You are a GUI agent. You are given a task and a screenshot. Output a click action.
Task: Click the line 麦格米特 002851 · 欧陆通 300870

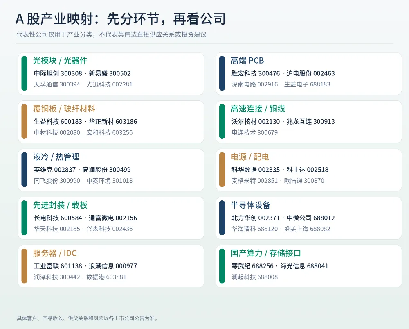pos(278,181)
